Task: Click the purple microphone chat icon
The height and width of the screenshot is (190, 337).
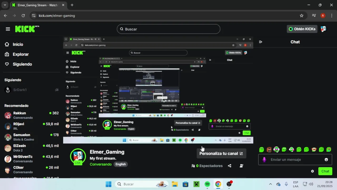Action: click(264, 160)
